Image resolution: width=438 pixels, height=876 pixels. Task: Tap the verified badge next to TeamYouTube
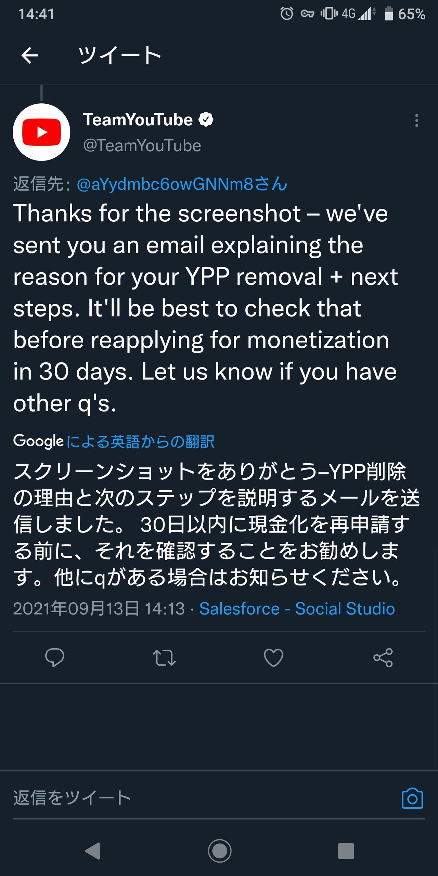(x=206, y=119)
